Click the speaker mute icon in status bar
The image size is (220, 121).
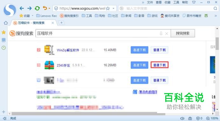(x=182, y=118)
